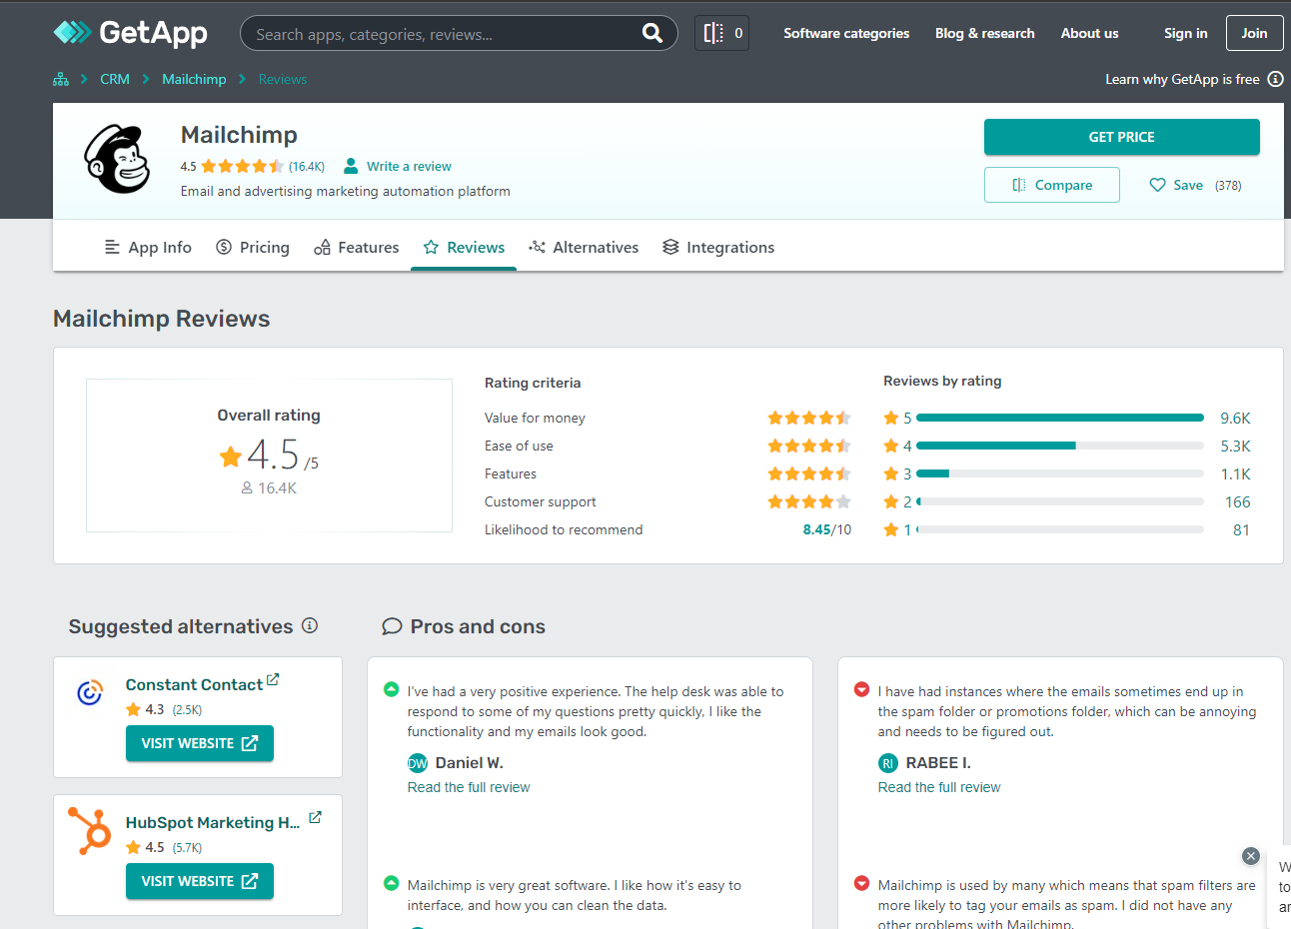Click the DW avatar of Daniel W.
Image resolution: width=1291 pixels, height=929 pixels.
pos(418,763)
